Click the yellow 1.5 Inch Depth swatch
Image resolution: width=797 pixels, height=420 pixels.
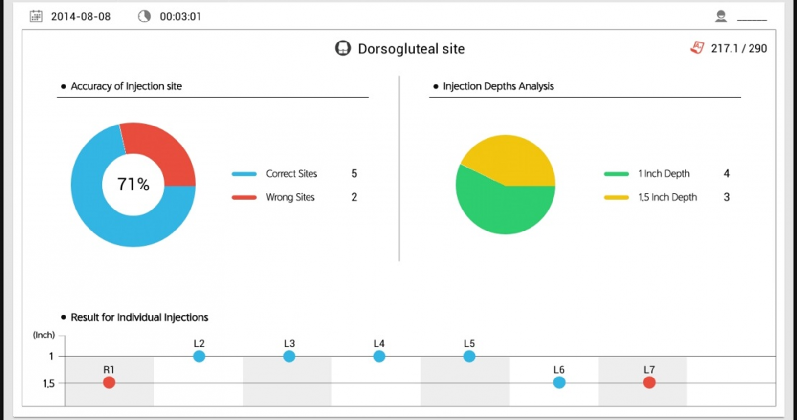tap(616, 197)
